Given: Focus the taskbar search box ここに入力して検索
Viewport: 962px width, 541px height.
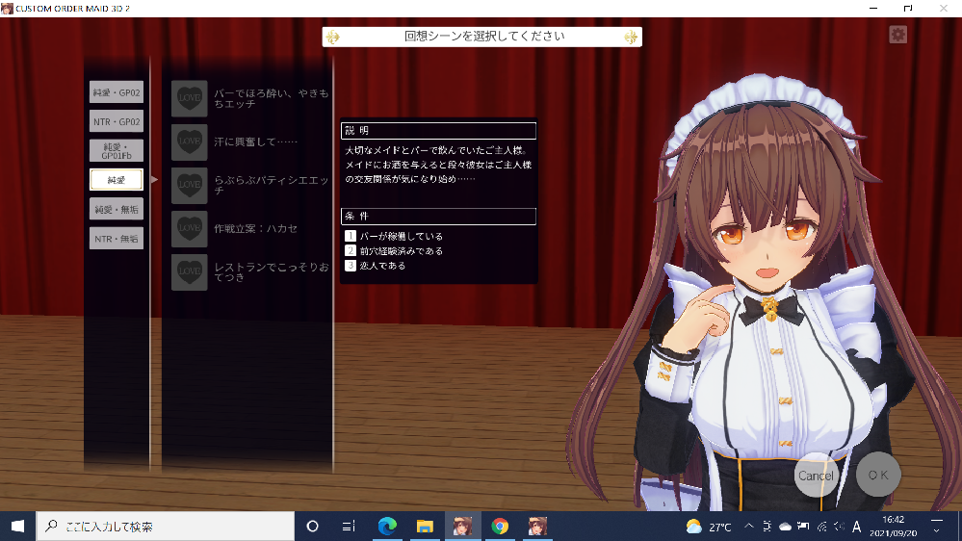Looking at the screenshot, I should pos(166,527).
